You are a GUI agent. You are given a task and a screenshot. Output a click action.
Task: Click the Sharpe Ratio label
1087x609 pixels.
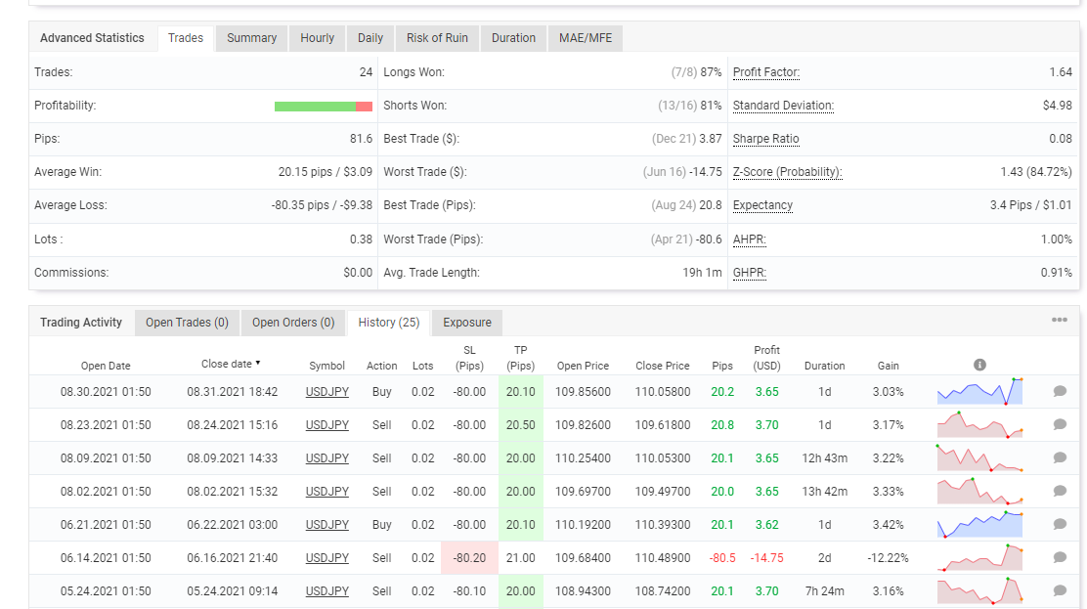766,139
